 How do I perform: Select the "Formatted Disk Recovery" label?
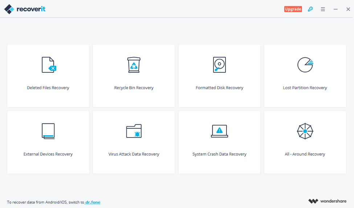[x=219, y=88]
